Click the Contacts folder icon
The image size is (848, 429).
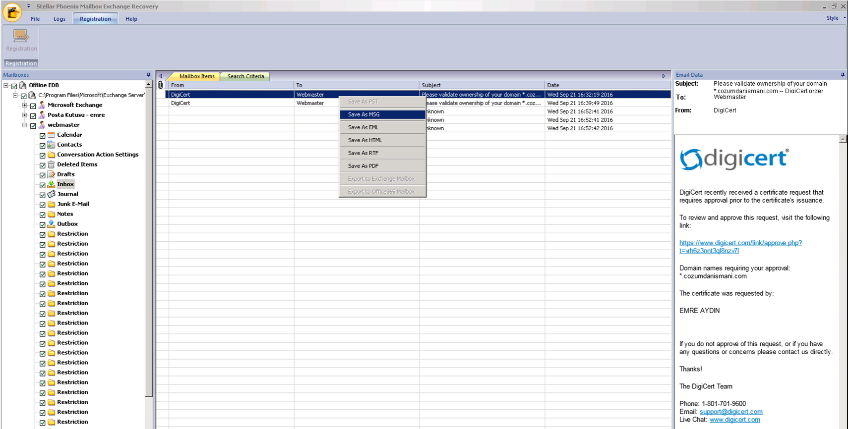51,145
